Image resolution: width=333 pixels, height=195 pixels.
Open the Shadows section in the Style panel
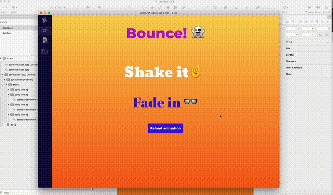(291, 61)
